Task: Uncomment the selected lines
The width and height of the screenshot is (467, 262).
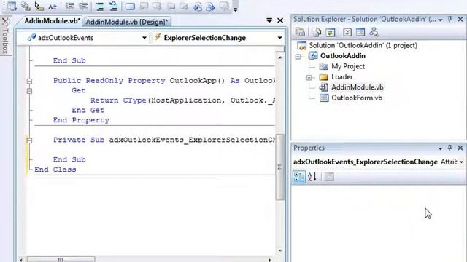Action: click(x=113, y=6)
